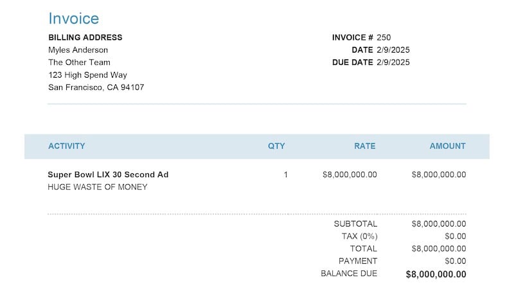Select the San Francisco, CA 94107 line

(x=96, y=87)
